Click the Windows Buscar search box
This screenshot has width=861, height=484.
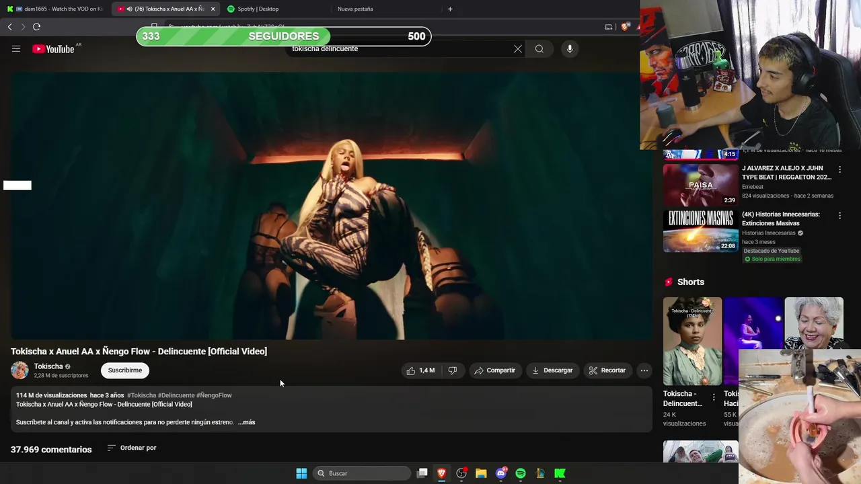(x=363, y=473)
